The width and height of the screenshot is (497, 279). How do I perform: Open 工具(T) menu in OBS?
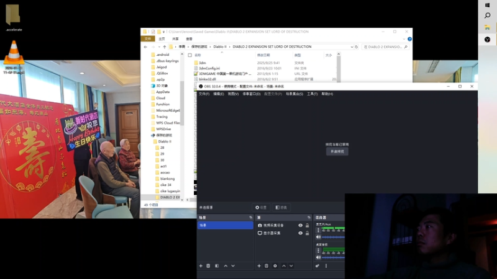coord(312,94)
